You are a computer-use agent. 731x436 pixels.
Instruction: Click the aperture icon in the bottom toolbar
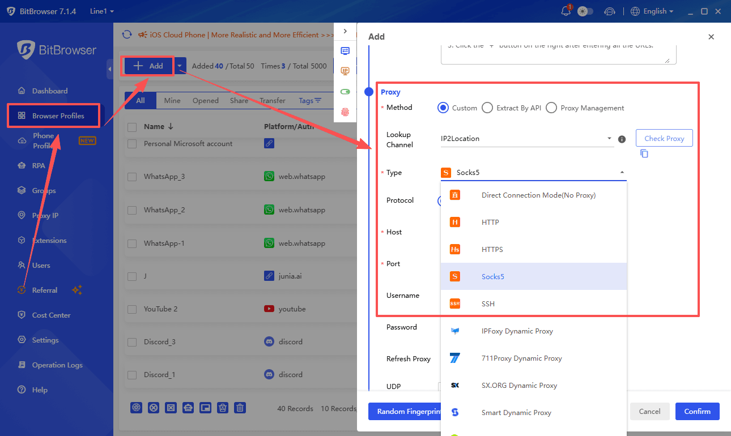[x=136, y=408]
